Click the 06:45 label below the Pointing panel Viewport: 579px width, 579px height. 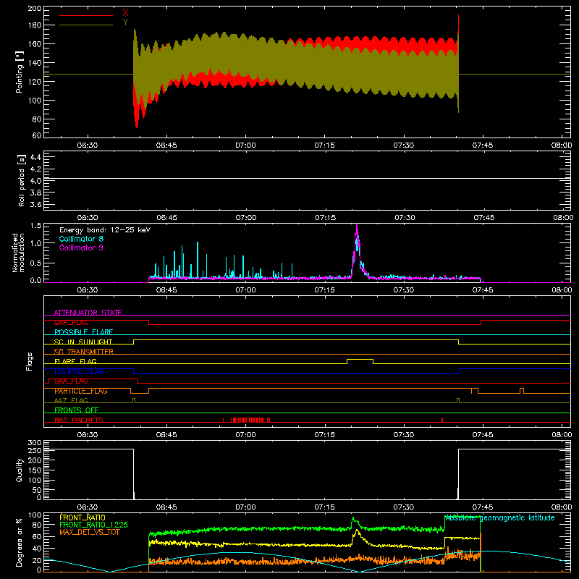click(166, 145)
